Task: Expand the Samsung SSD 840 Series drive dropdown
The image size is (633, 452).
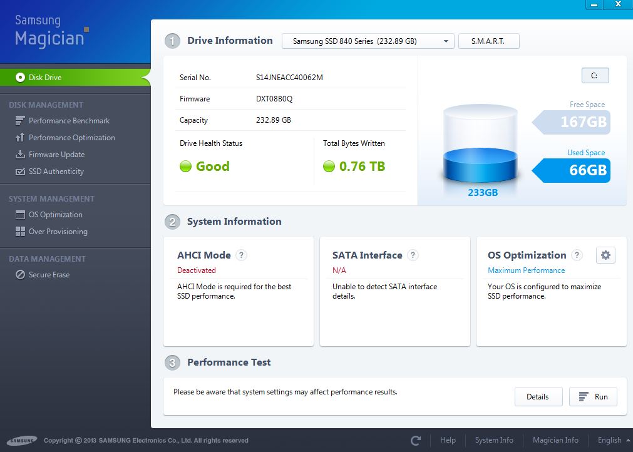Action: [368, 41]
